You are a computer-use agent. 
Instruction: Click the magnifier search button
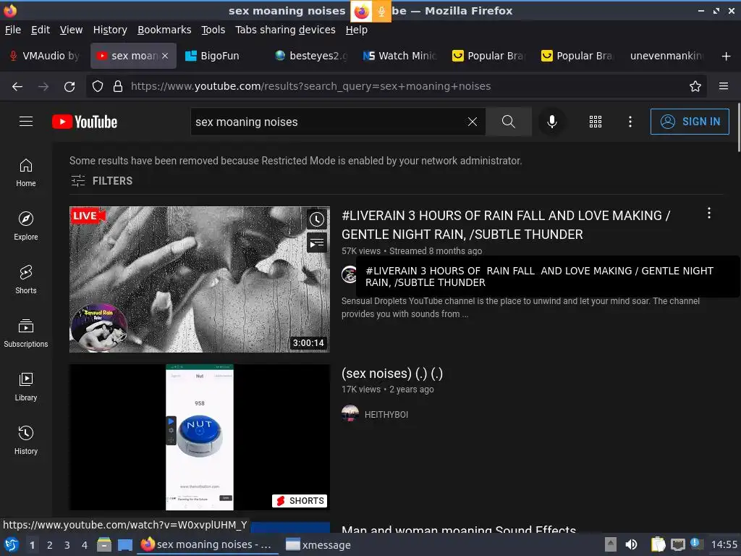(x=508, y=122)
